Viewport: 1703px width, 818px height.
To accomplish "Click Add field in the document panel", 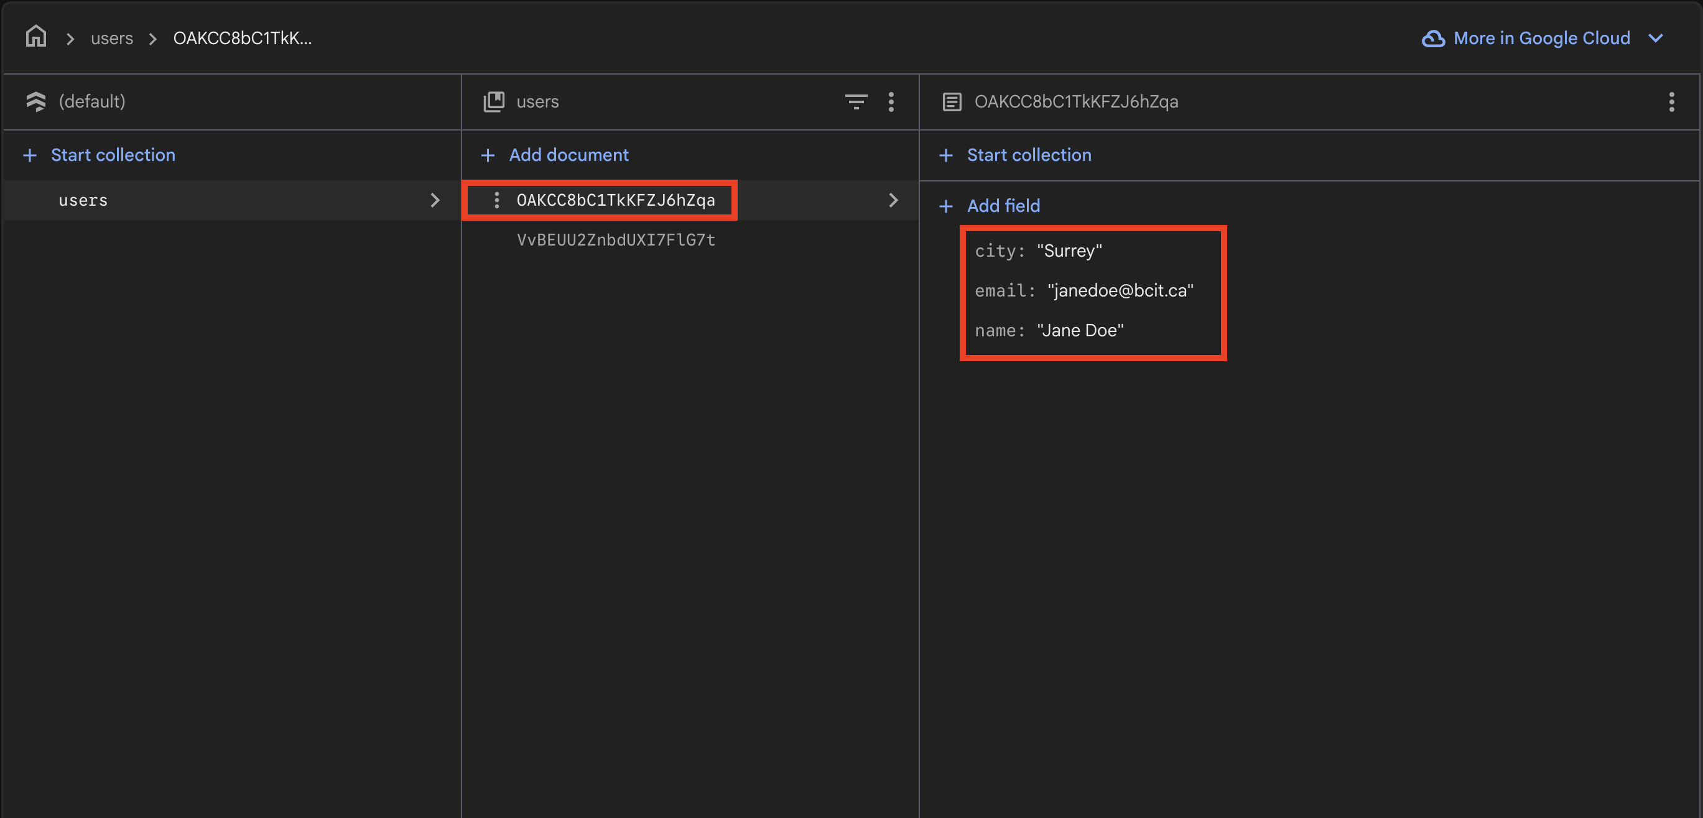I will point(1003,206).
